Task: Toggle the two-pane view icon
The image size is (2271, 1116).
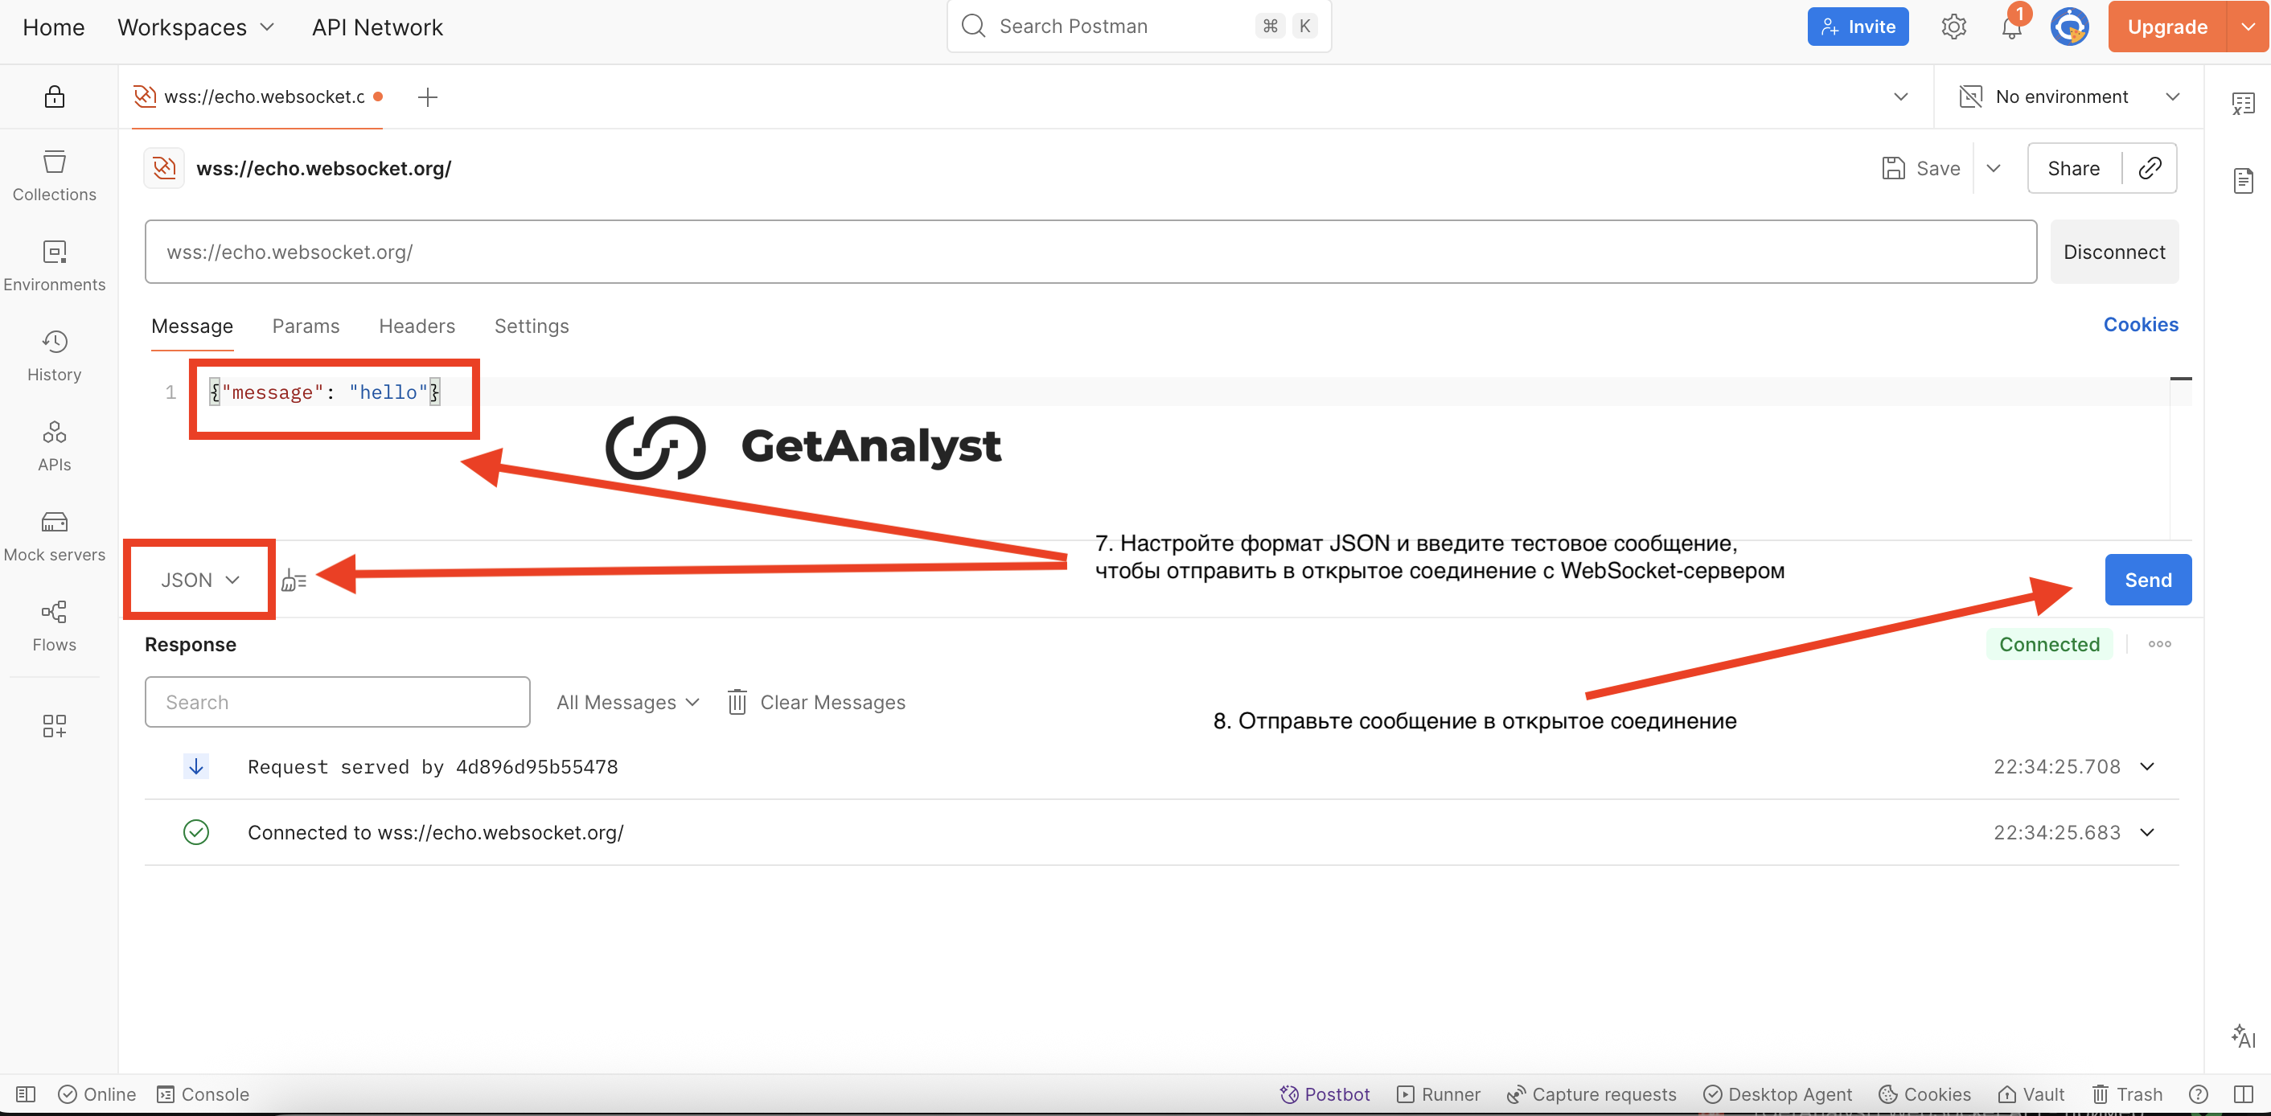Action: [x=2244, y=1093]
